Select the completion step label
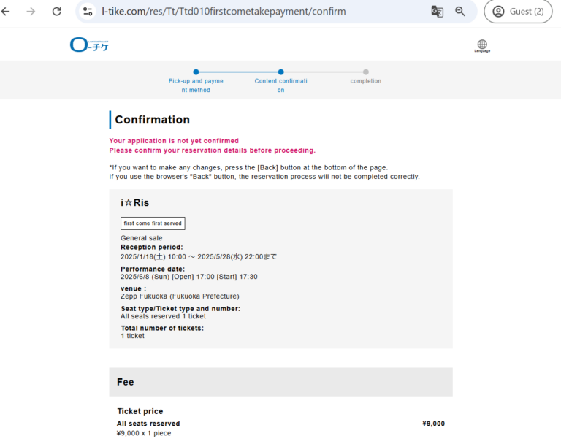 pyautogui.click(x=366, y=81)
